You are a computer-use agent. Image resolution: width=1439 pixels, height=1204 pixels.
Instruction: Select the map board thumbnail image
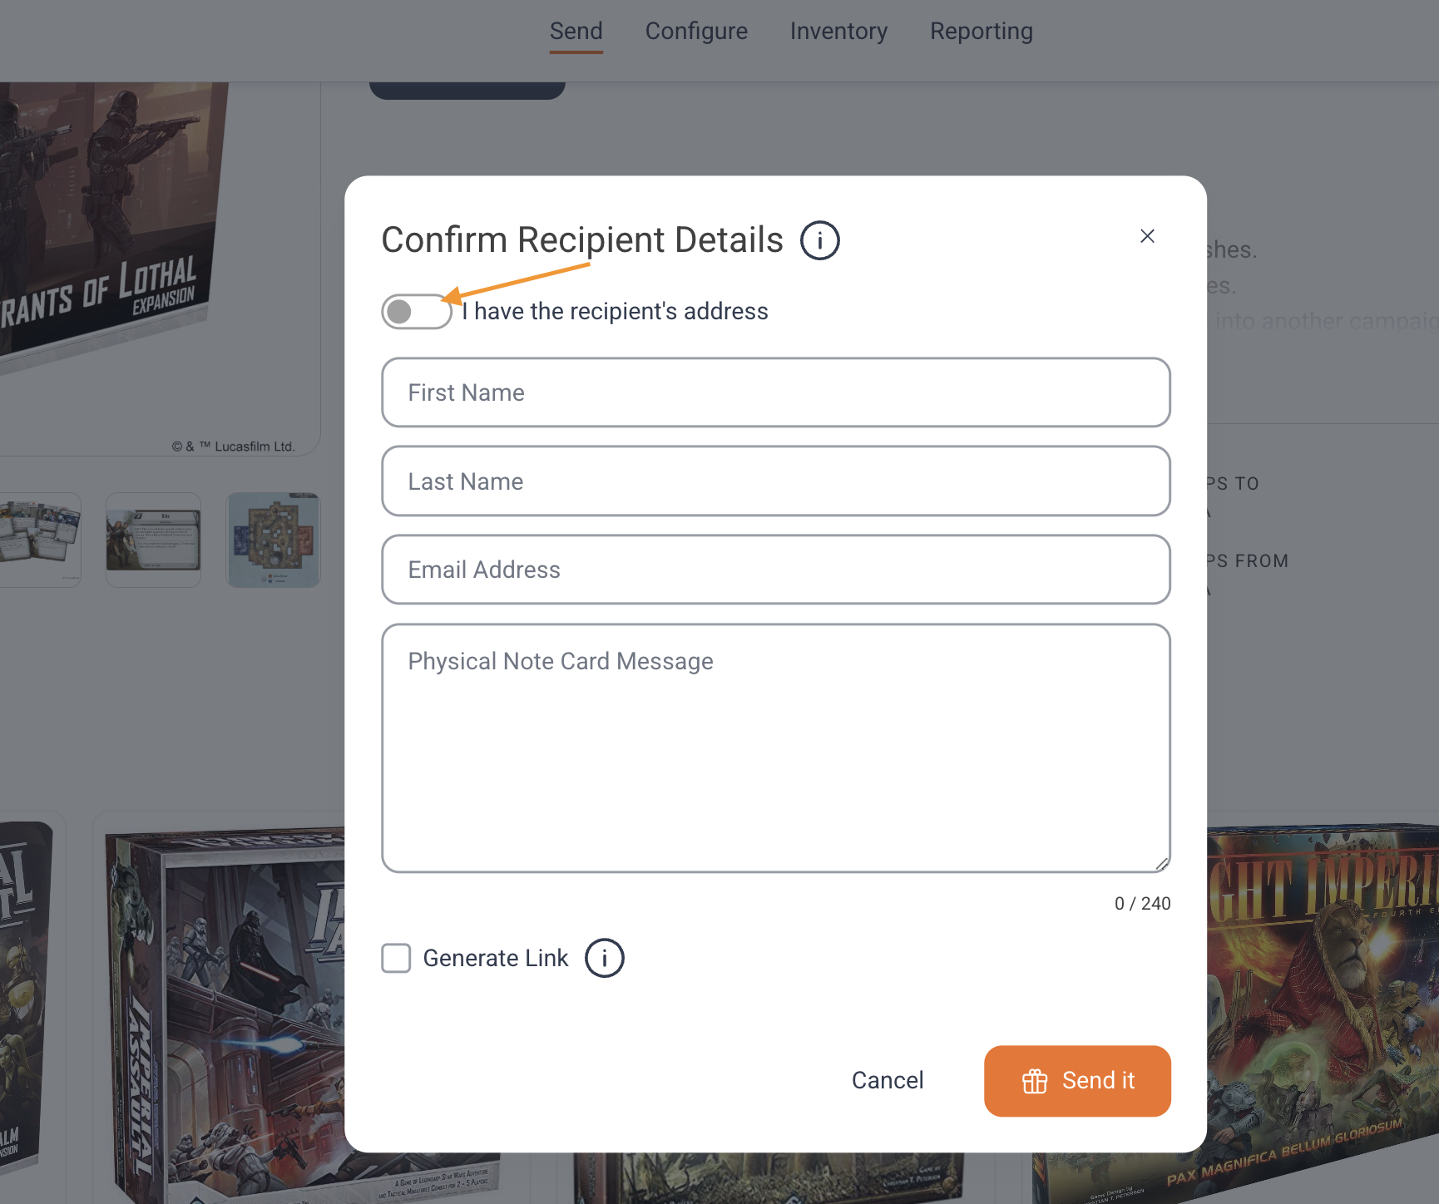pyautogui.click(x=273, y=540)
